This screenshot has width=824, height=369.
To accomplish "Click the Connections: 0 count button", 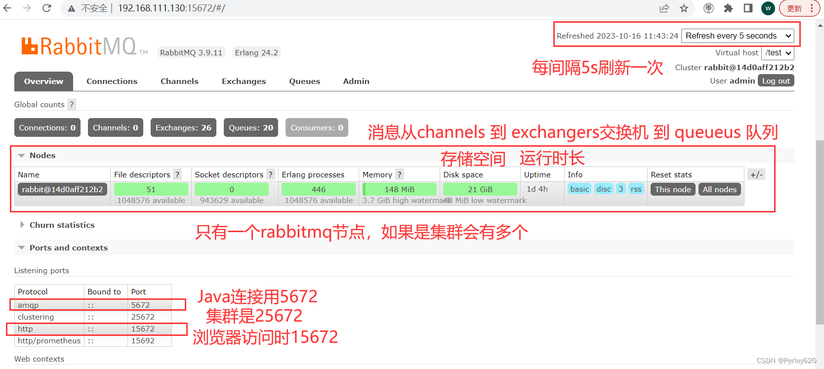I will 47,127.
